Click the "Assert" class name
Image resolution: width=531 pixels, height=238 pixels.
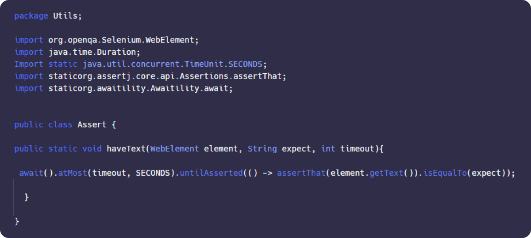click(92, 125)
